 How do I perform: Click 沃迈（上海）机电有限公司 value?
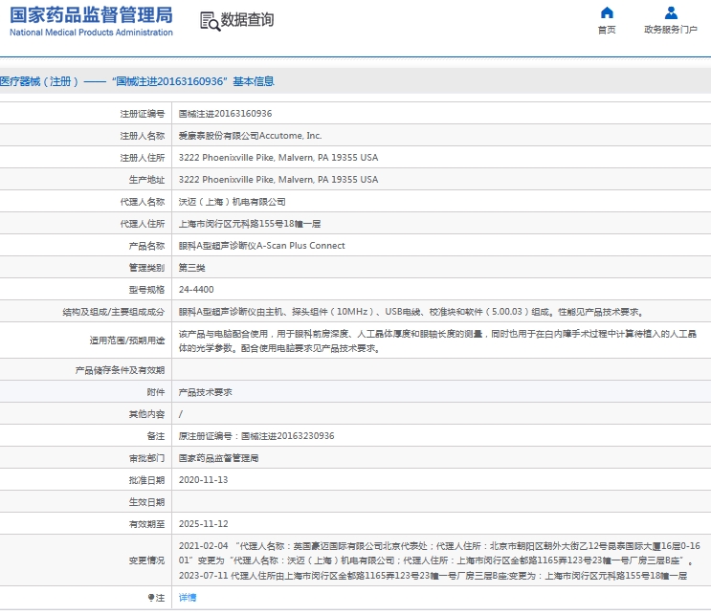point(233,202)
